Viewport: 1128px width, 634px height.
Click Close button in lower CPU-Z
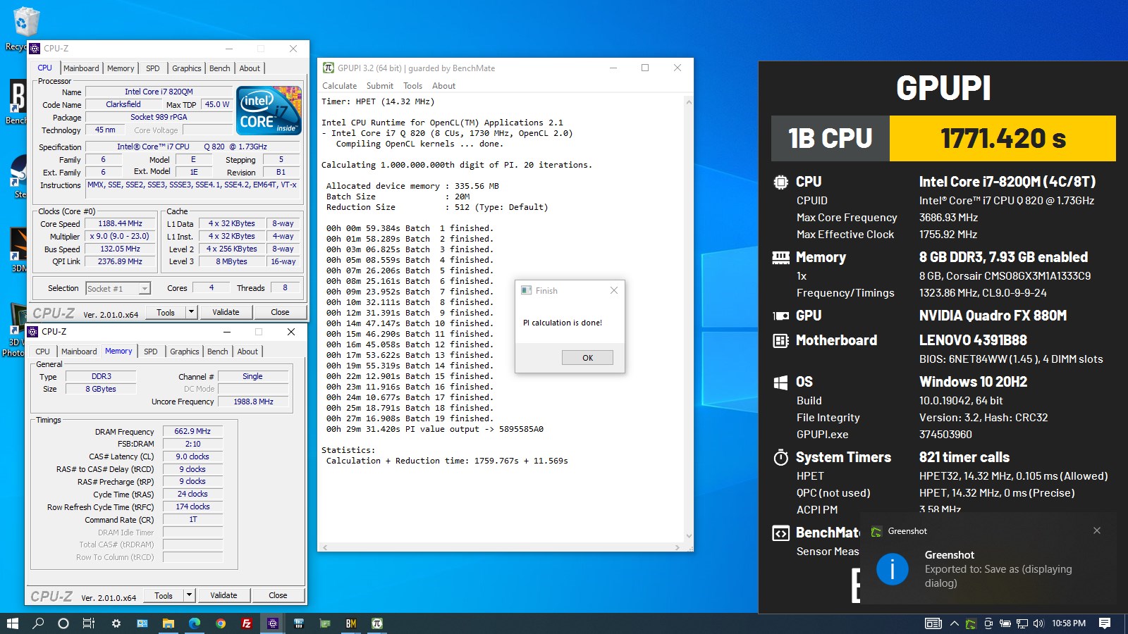tap(278, 595)
